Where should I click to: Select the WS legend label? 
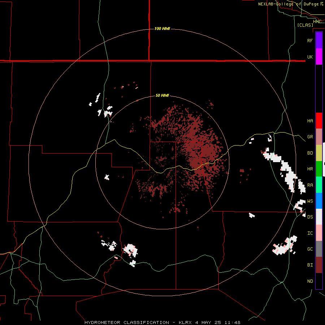click(310, 201)
